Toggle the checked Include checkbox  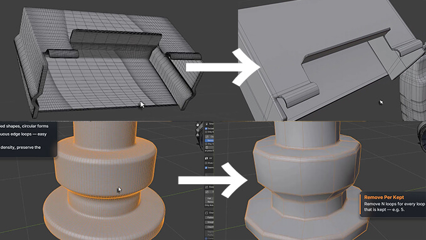[x=206, y=128]
